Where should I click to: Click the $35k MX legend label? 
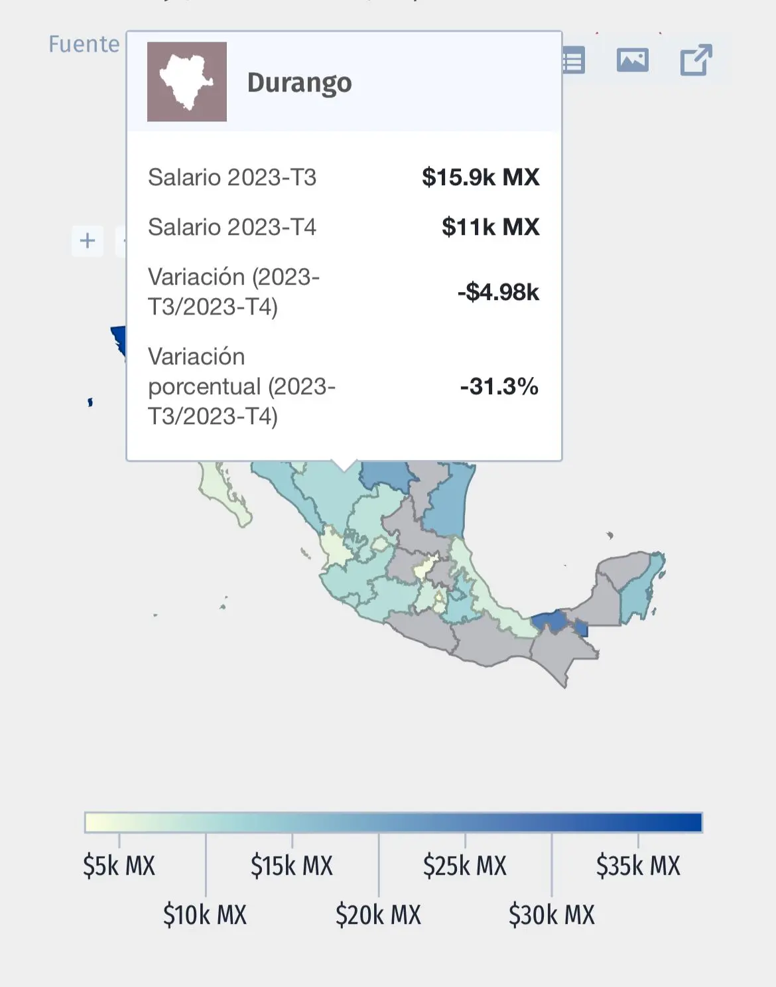(x=638, y=866)
